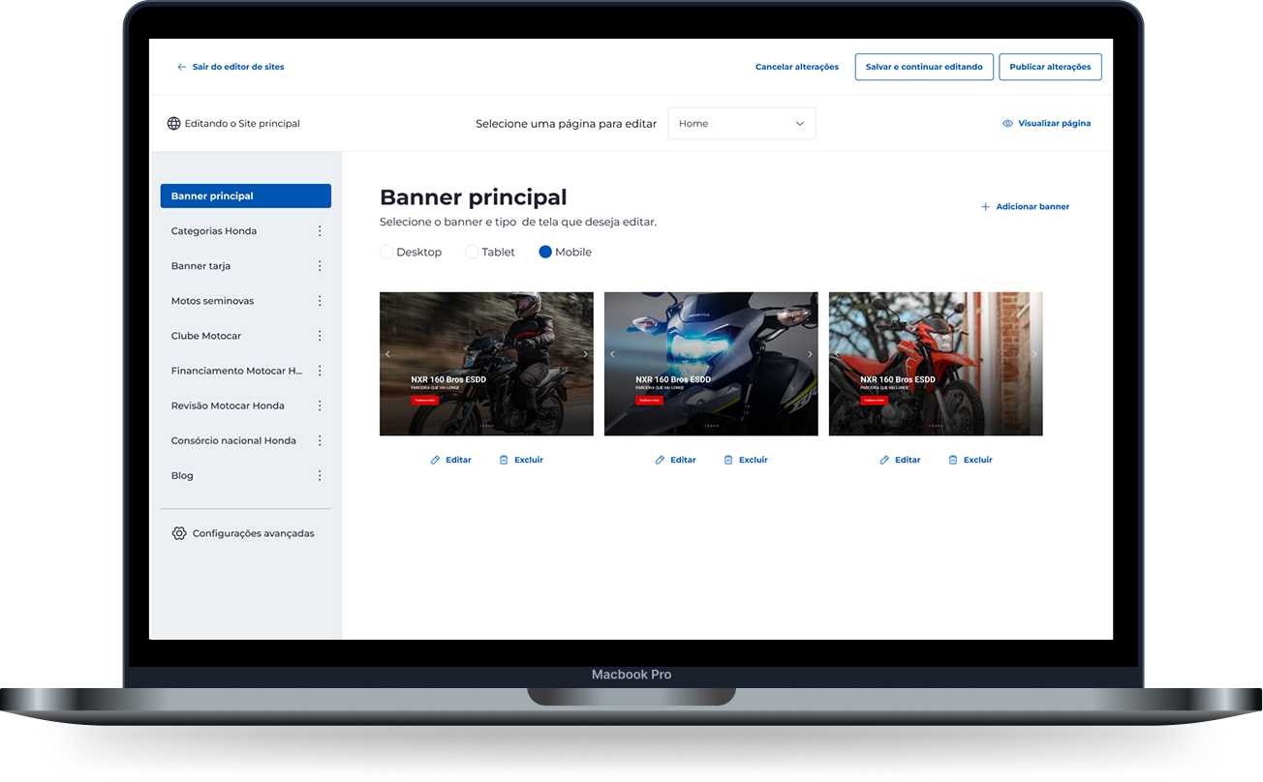Expand options menu for Banner tarja
Image resolution: width=1263 pixels, height=782 pixels.
(x=320, y=266)
